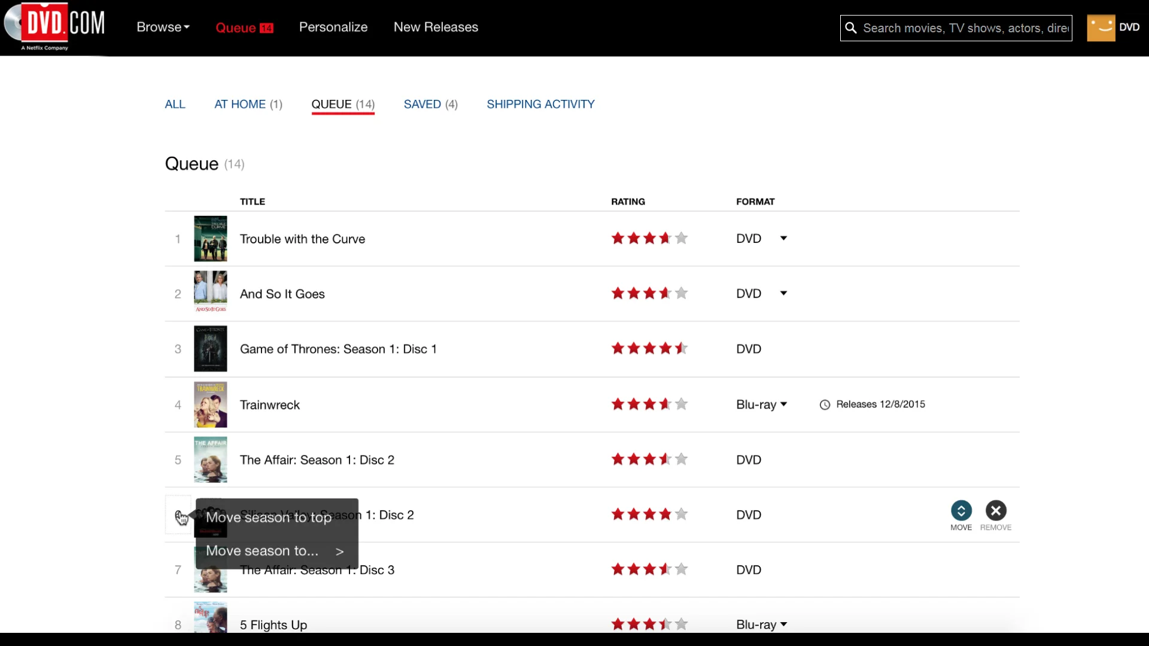1149x646 pixels.
Task: Click the Game of Thrones poster
Action: (x=211, y=349)
